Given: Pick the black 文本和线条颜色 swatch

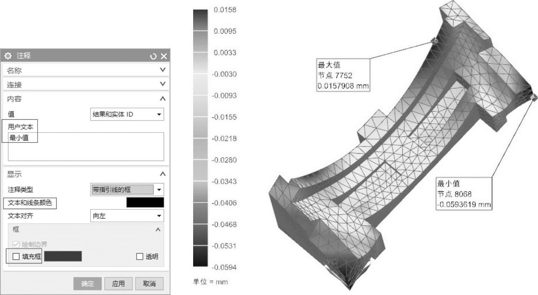Looking at the screenshot, I should pyautogui.click(x=145, y=202).
